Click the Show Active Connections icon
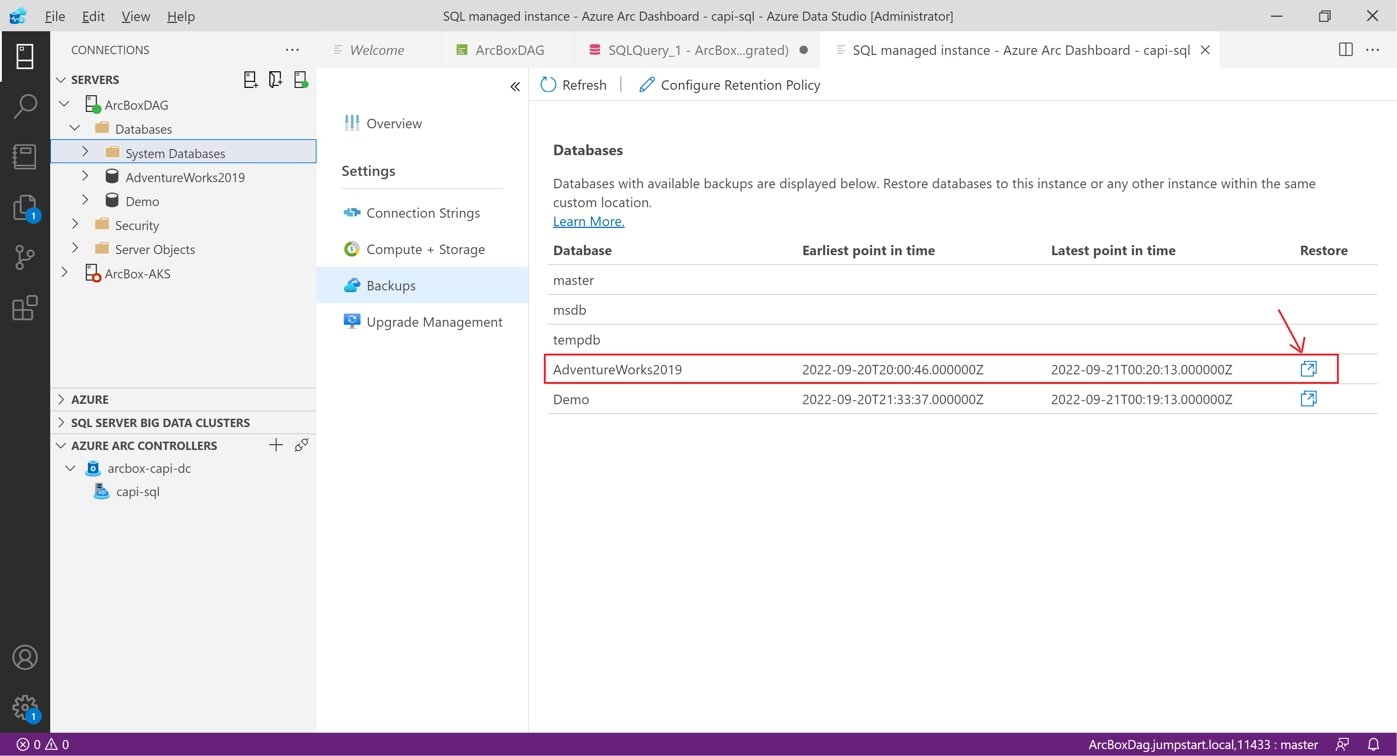 click(x=301, y=80)
